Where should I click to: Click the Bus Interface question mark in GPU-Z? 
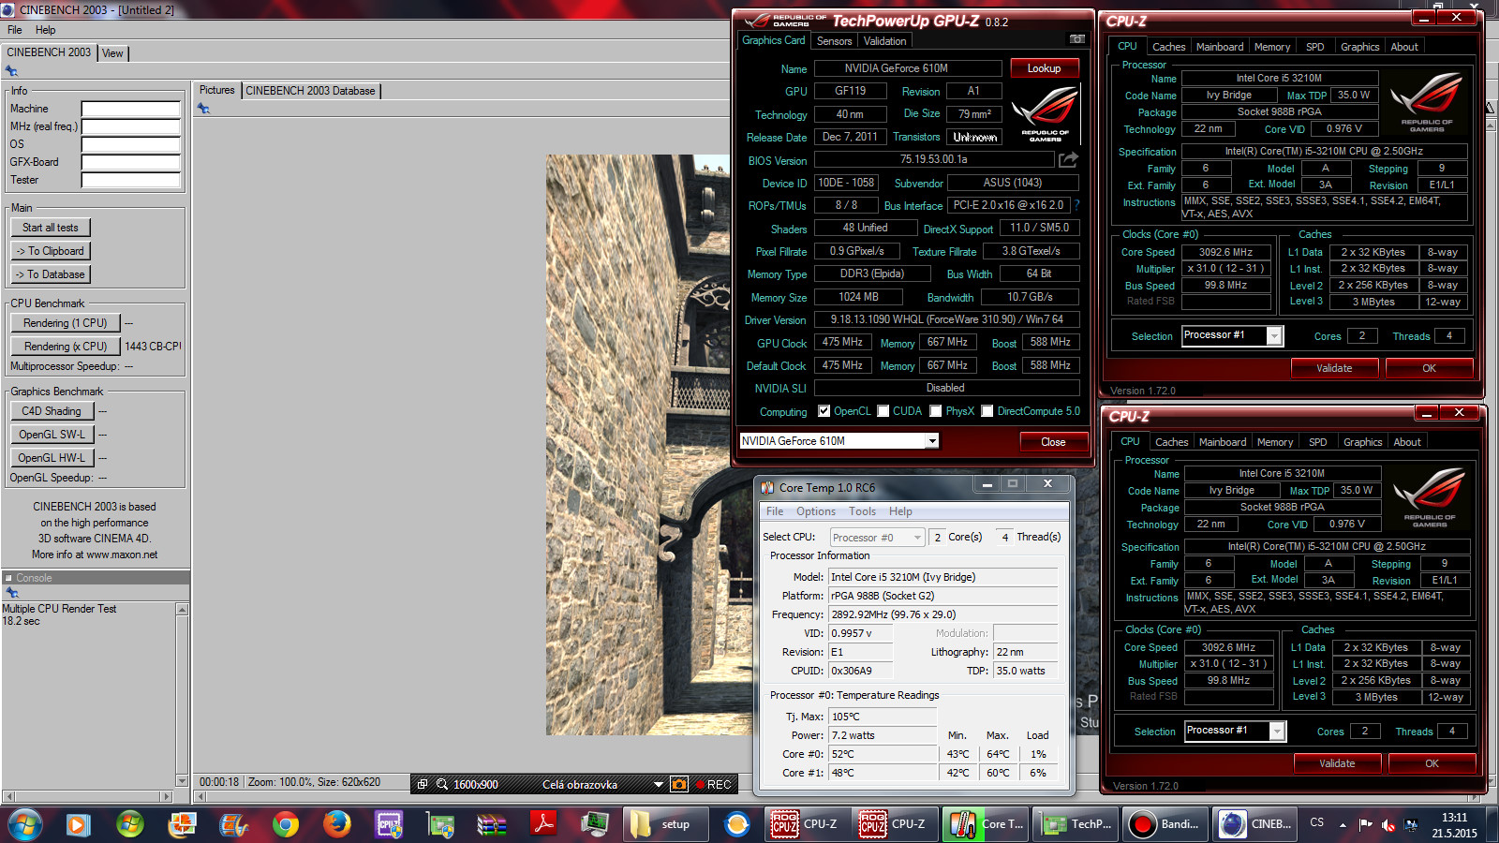tap(1076, 205)
